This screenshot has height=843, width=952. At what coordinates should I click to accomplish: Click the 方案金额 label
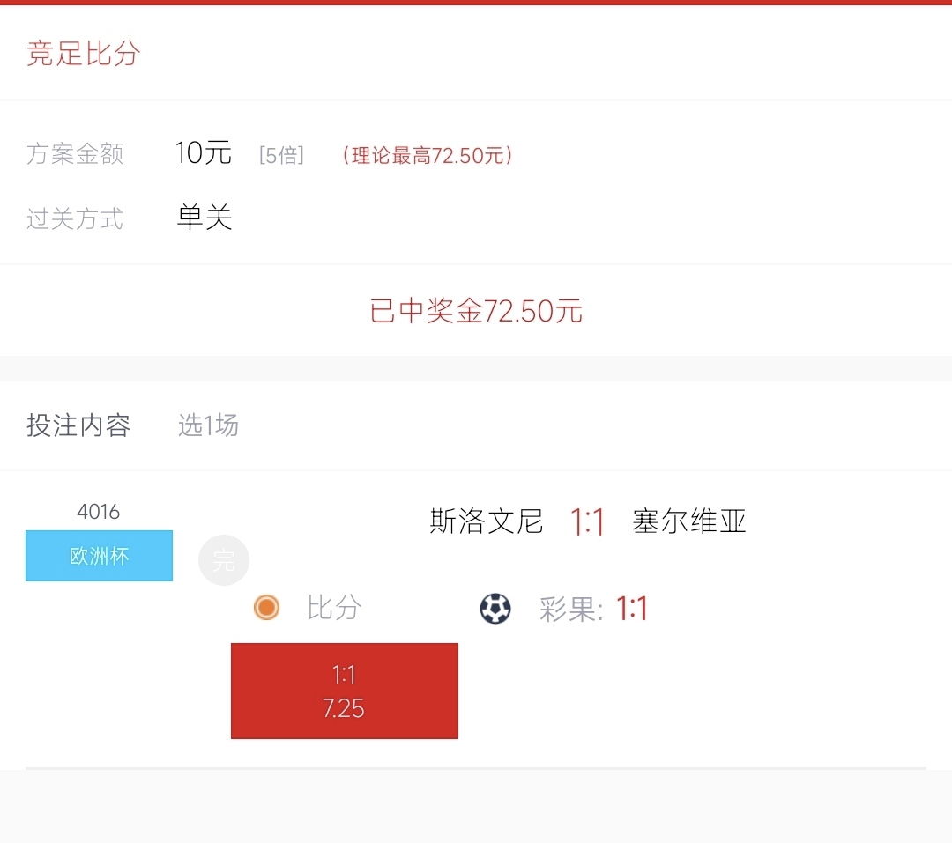(x=75, y=154)
